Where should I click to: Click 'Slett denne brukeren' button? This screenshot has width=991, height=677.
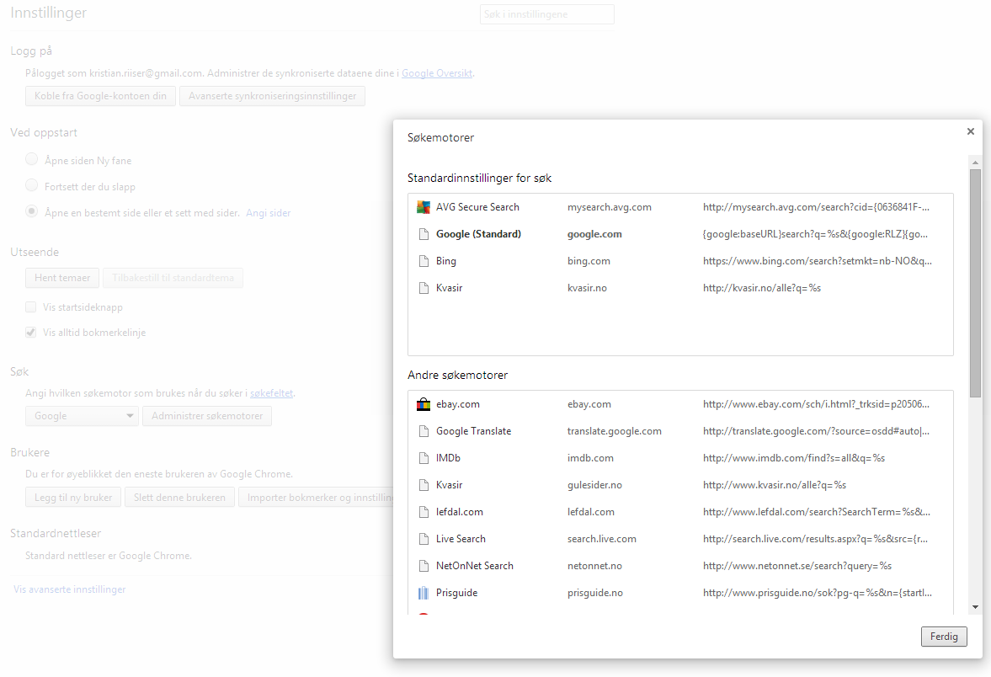[x=179, y=498]
